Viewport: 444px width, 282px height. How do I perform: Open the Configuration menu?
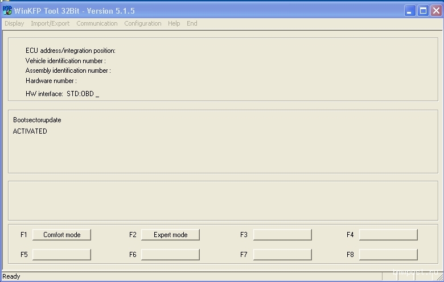[x=142, y=23]
